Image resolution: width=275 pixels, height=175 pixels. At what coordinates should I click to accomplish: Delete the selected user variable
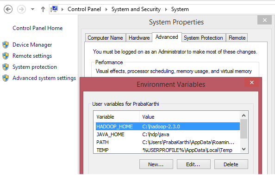tap(231, 164)
